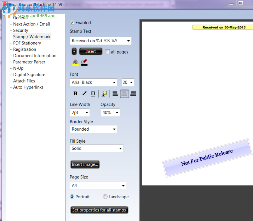Click the Insert stamp button
Screen dimensions: 253x221
tap(91, 51)
